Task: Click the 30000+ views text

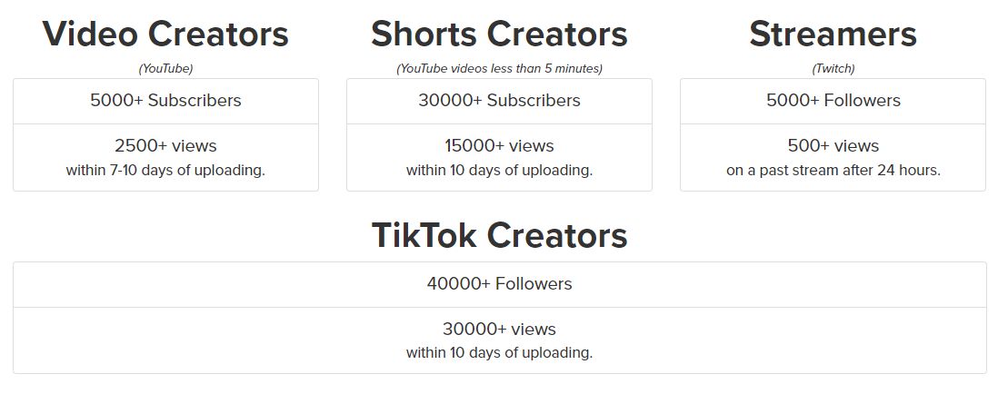Action: coord(499,329)
